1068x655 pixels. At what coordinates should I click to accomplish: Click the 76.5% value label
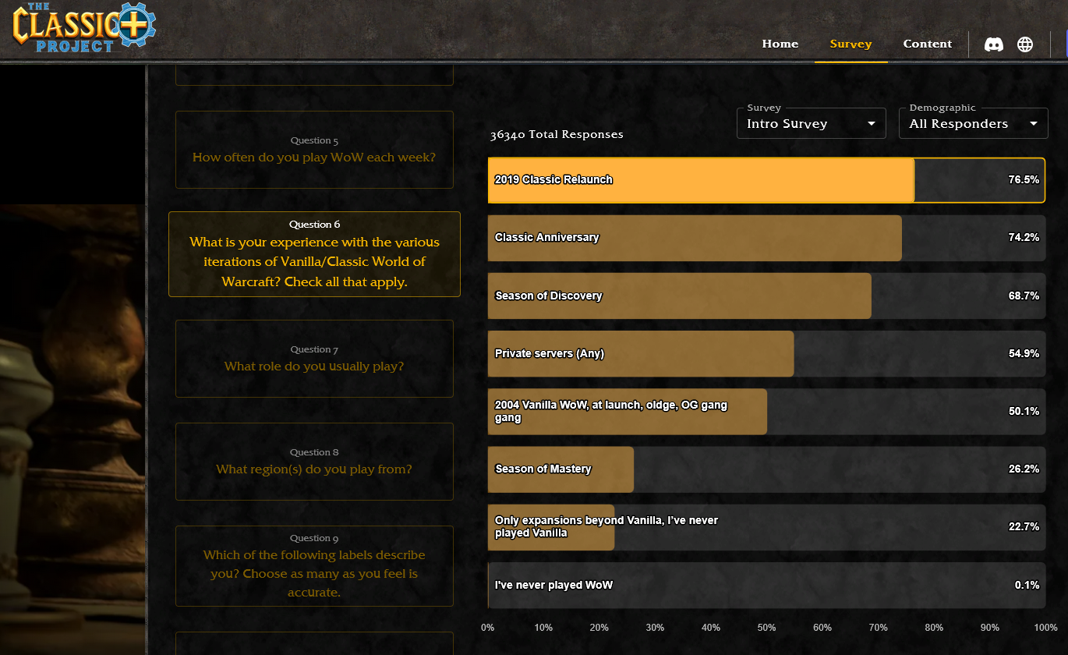point(1024,180)
